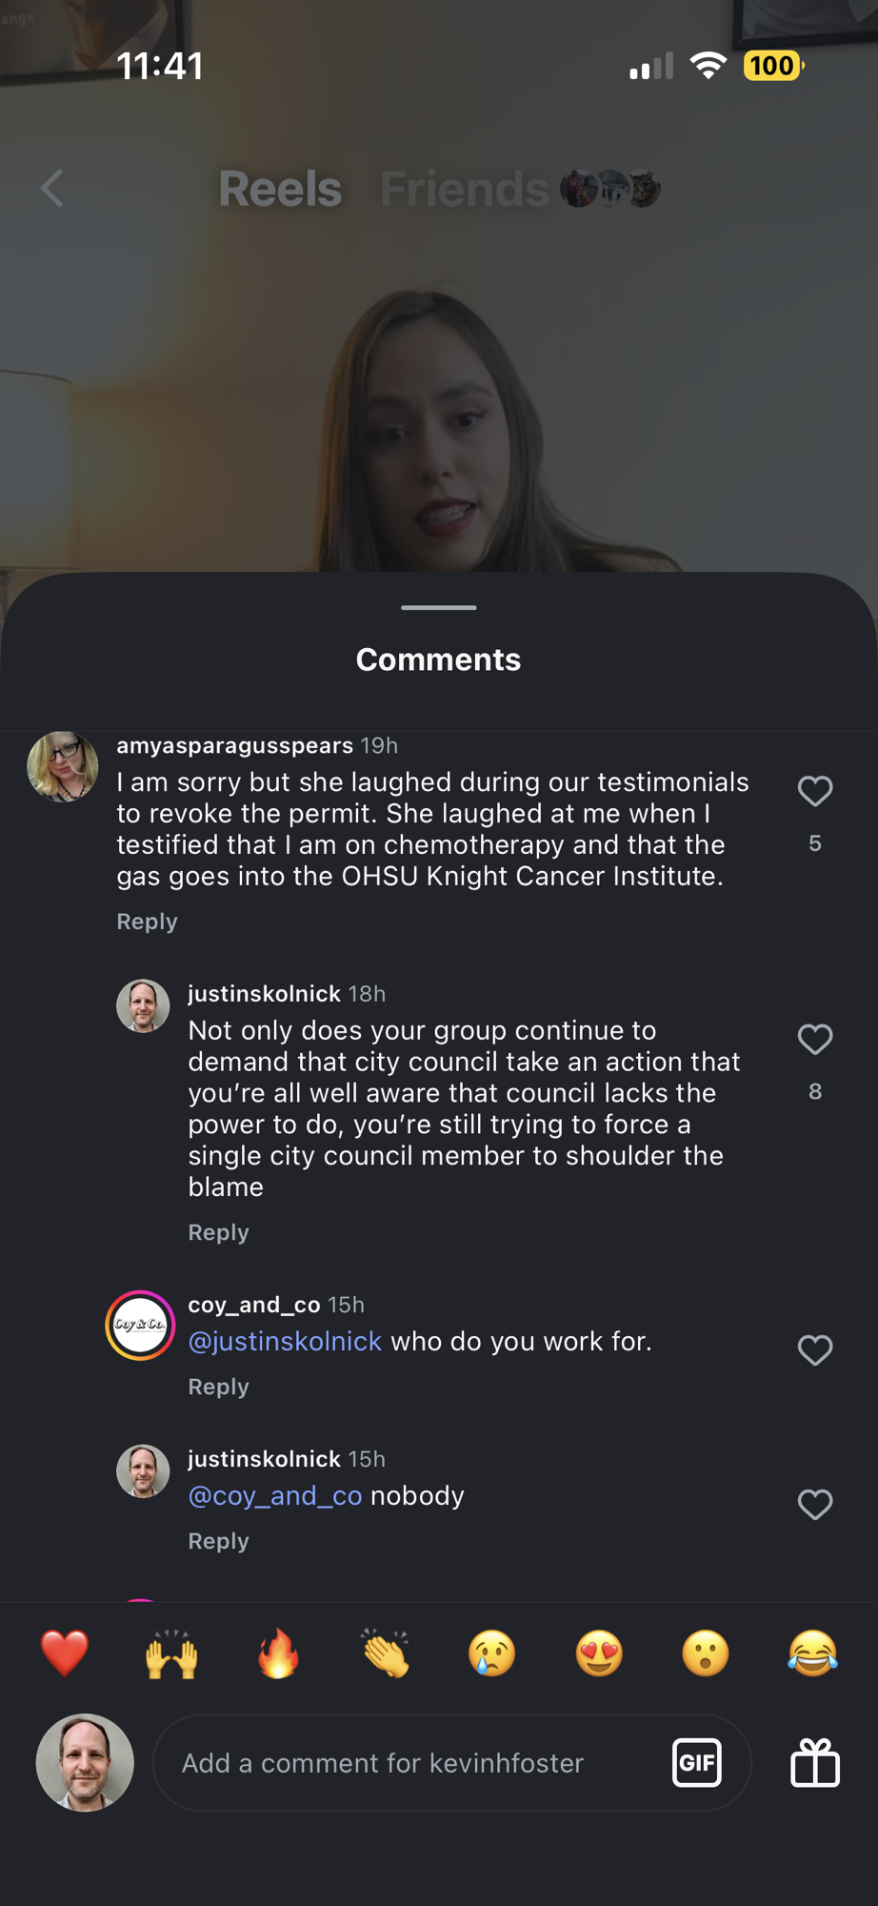Tap the comments sheet drag handle

pos(439,607)
